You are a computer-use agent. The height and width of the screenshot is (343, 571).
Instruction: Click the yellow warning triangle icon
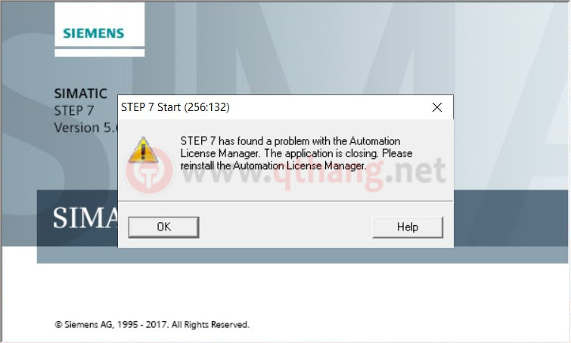click(143, 150)
